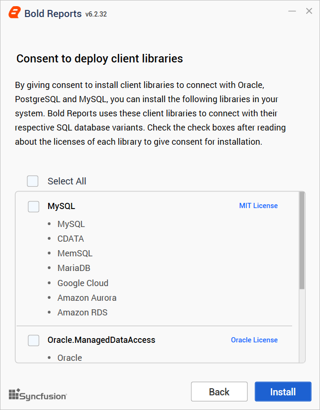
Task: Click the MariaDB list item
Action: [x=74, y=268]
